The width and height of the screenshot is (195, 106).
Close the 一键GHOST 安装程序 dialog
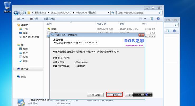point(141,35)
